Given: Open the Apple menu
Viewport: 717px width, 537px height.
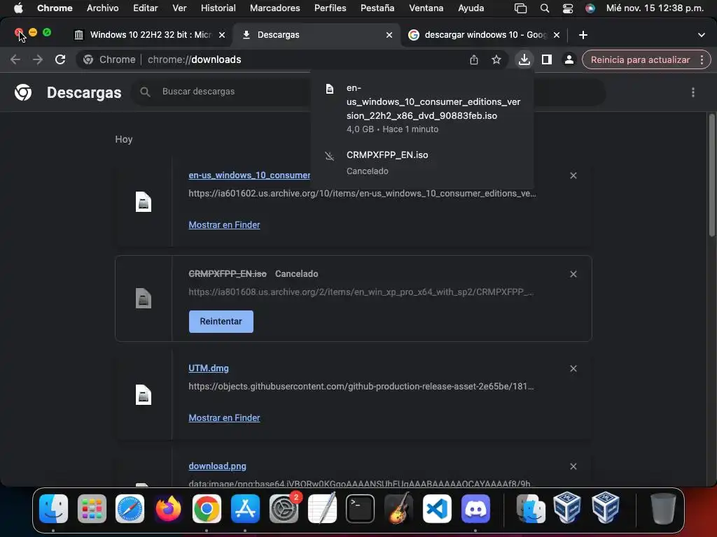Looking at the screenshot, I should click(18, 8).
